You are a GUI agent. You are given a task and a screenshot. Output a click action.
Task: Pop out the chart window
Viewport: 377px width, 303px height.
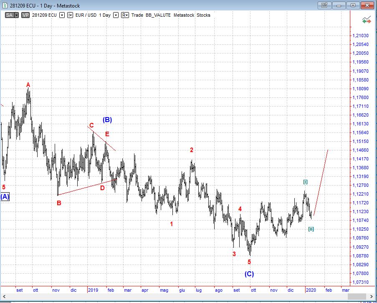pyautogui.click(x=324, y=5)
